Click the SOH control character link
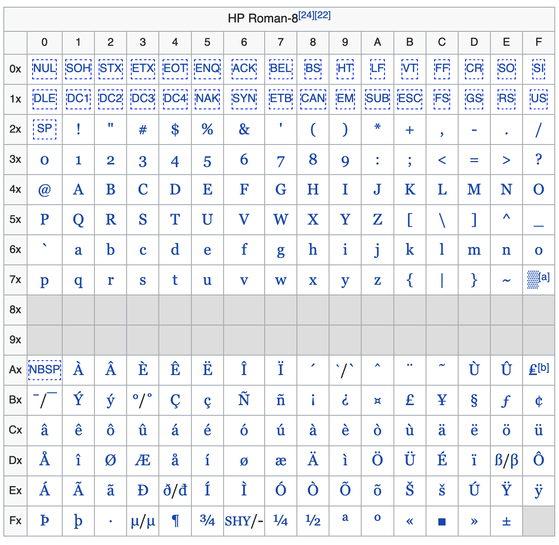The image size is (559, 545). tap(78, 68)
